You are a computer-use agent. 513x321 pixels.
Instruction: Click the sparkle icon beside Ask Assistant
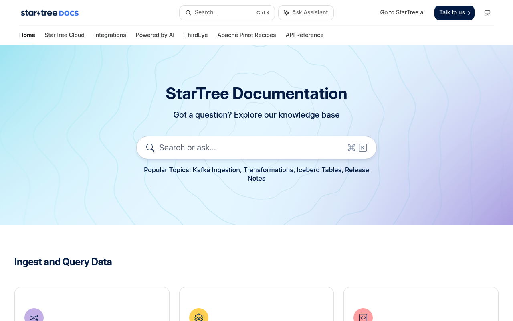coord(287,13)
